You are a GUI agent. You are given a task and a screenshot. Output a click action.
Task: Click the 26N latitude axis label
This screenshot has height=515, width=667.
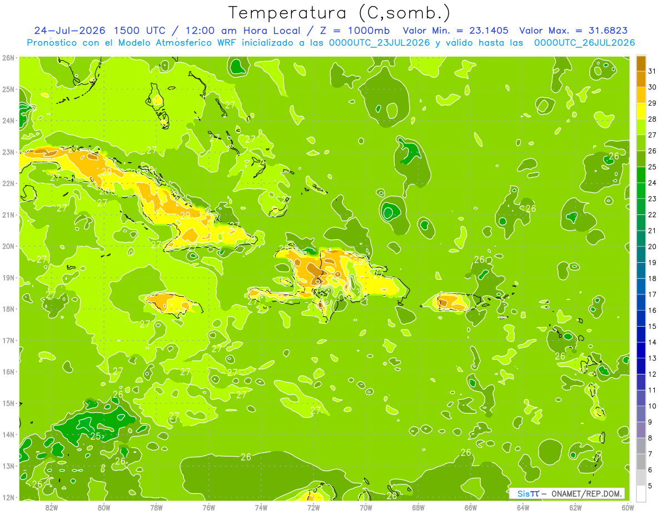point(8,58)
